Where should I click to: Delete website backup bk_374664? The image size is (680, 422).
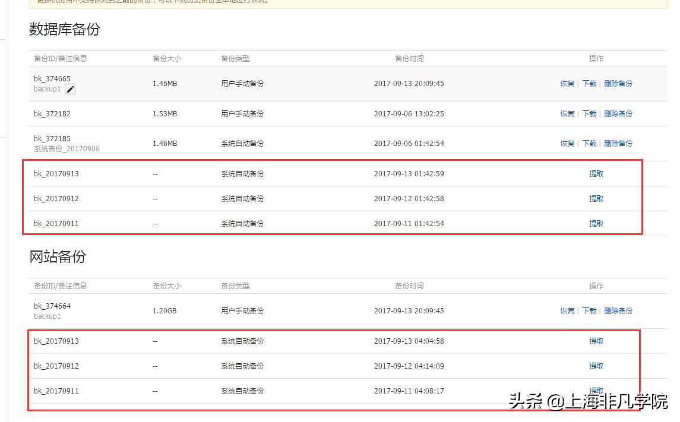[618, 311]
